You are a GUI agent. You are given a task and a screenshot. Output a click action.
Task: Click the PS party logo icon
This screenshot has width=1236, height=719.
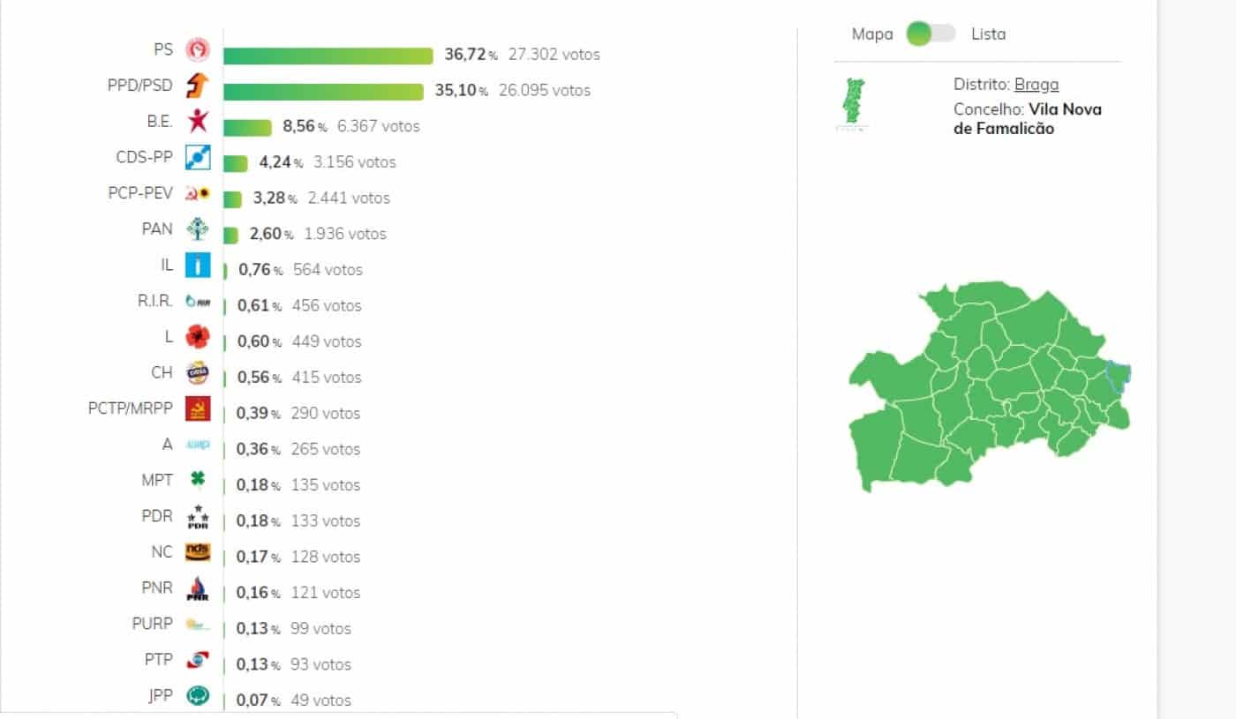pyautogui.click(x=198, y=49)
